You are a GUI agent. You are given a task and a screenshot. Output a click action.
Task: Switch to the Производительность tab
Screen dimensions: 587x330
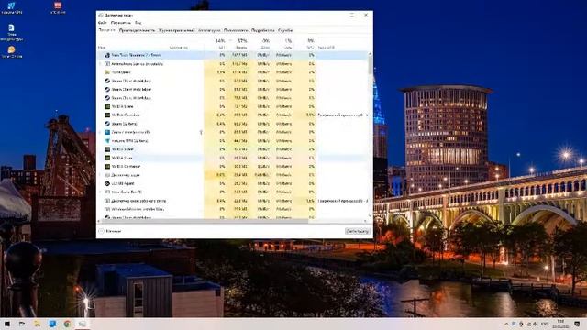point(137,30)
